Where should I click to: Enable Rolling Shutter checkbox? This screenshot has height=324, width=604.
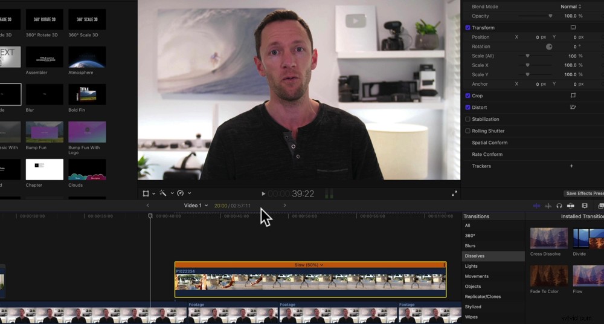coord(467,131)
